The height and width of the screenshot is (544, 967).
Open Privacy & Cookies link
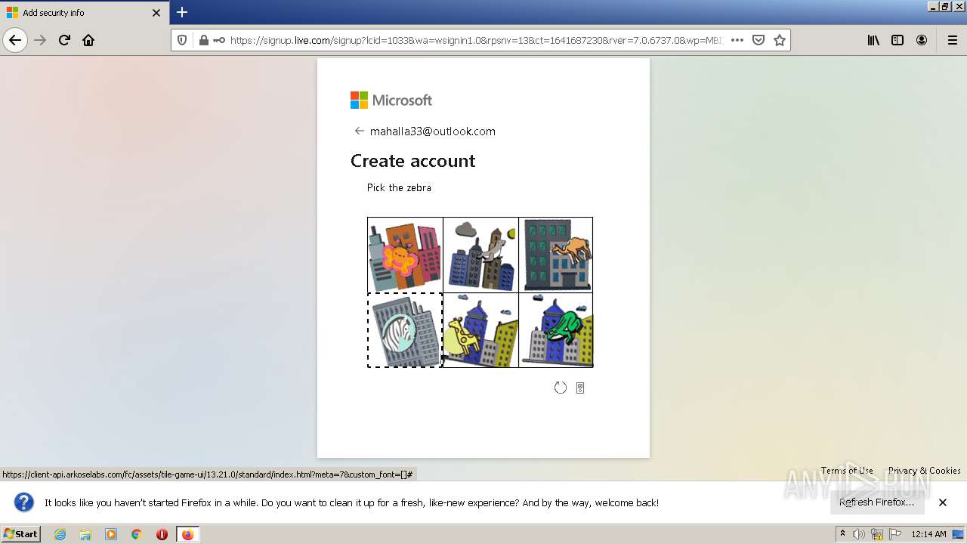coord(925,470)
